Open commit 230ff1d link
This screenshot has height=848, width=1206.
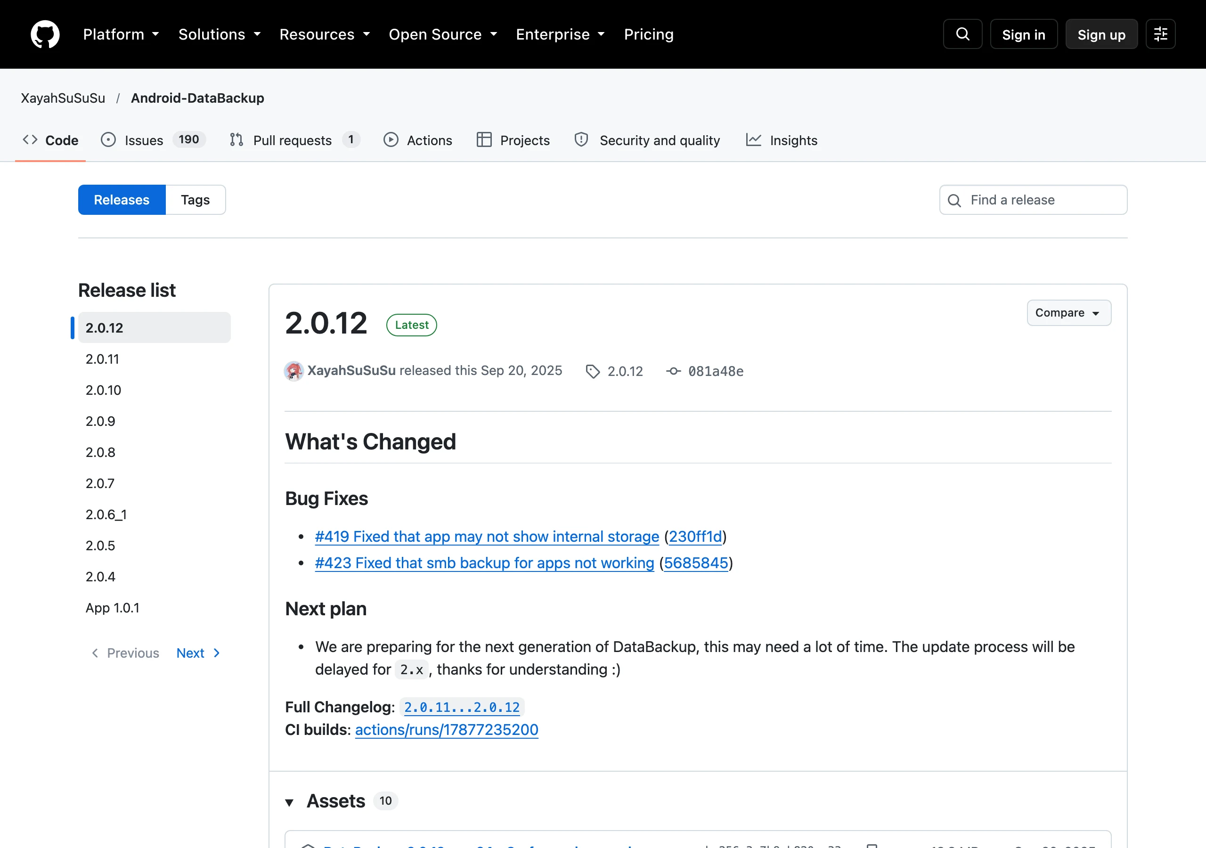(695, 537)
